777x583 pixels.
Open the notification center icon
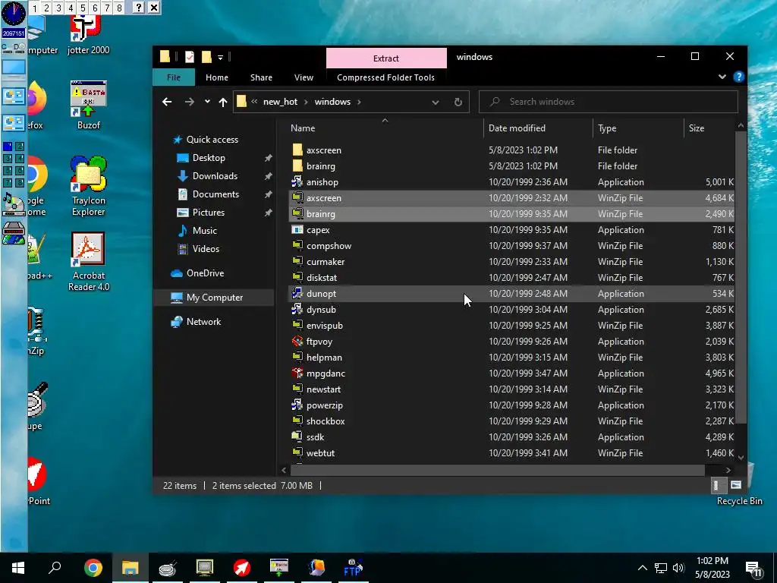[x=753, y=568]
